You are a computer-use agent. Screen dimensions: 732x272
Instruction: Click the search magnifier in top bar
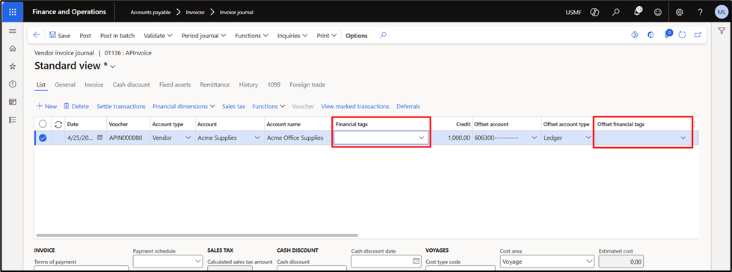616,12
